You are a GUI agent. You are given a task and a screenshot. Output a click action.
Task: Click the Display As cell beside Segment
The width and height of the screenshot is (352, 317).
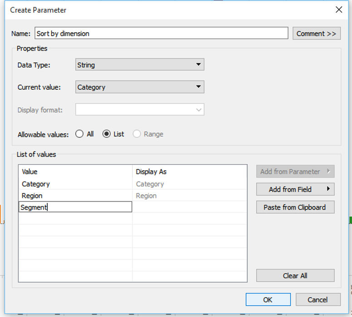tap(189, 207)
